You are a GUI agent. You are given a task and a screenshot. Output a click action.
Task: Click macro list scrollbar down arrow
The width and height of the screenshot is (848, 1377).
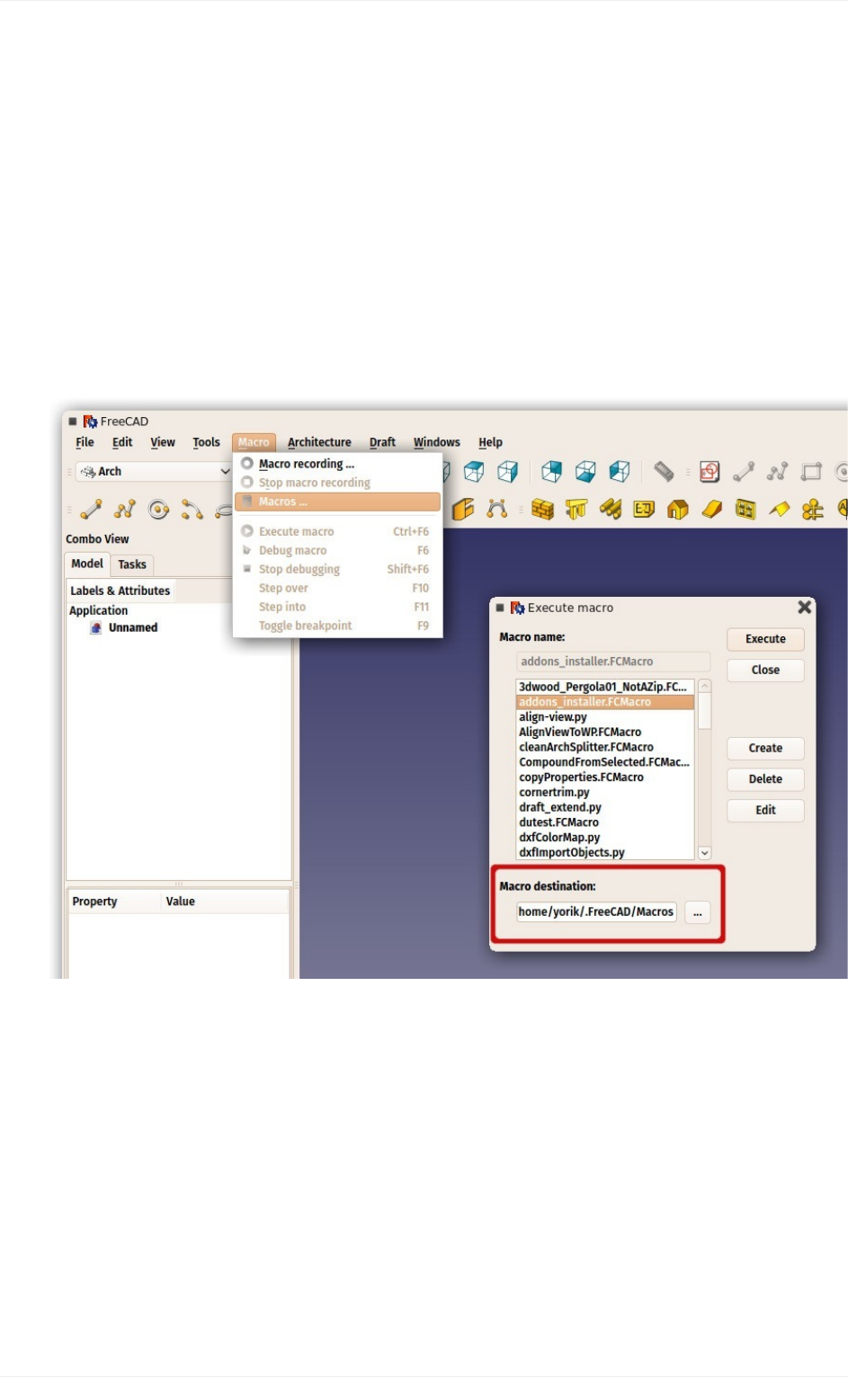pos(705,853)
